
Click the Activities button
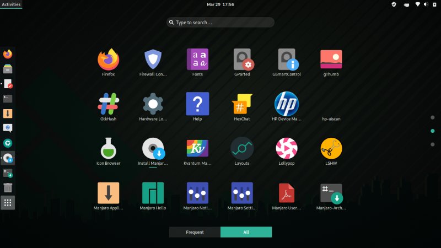click(x=11, y=4)
